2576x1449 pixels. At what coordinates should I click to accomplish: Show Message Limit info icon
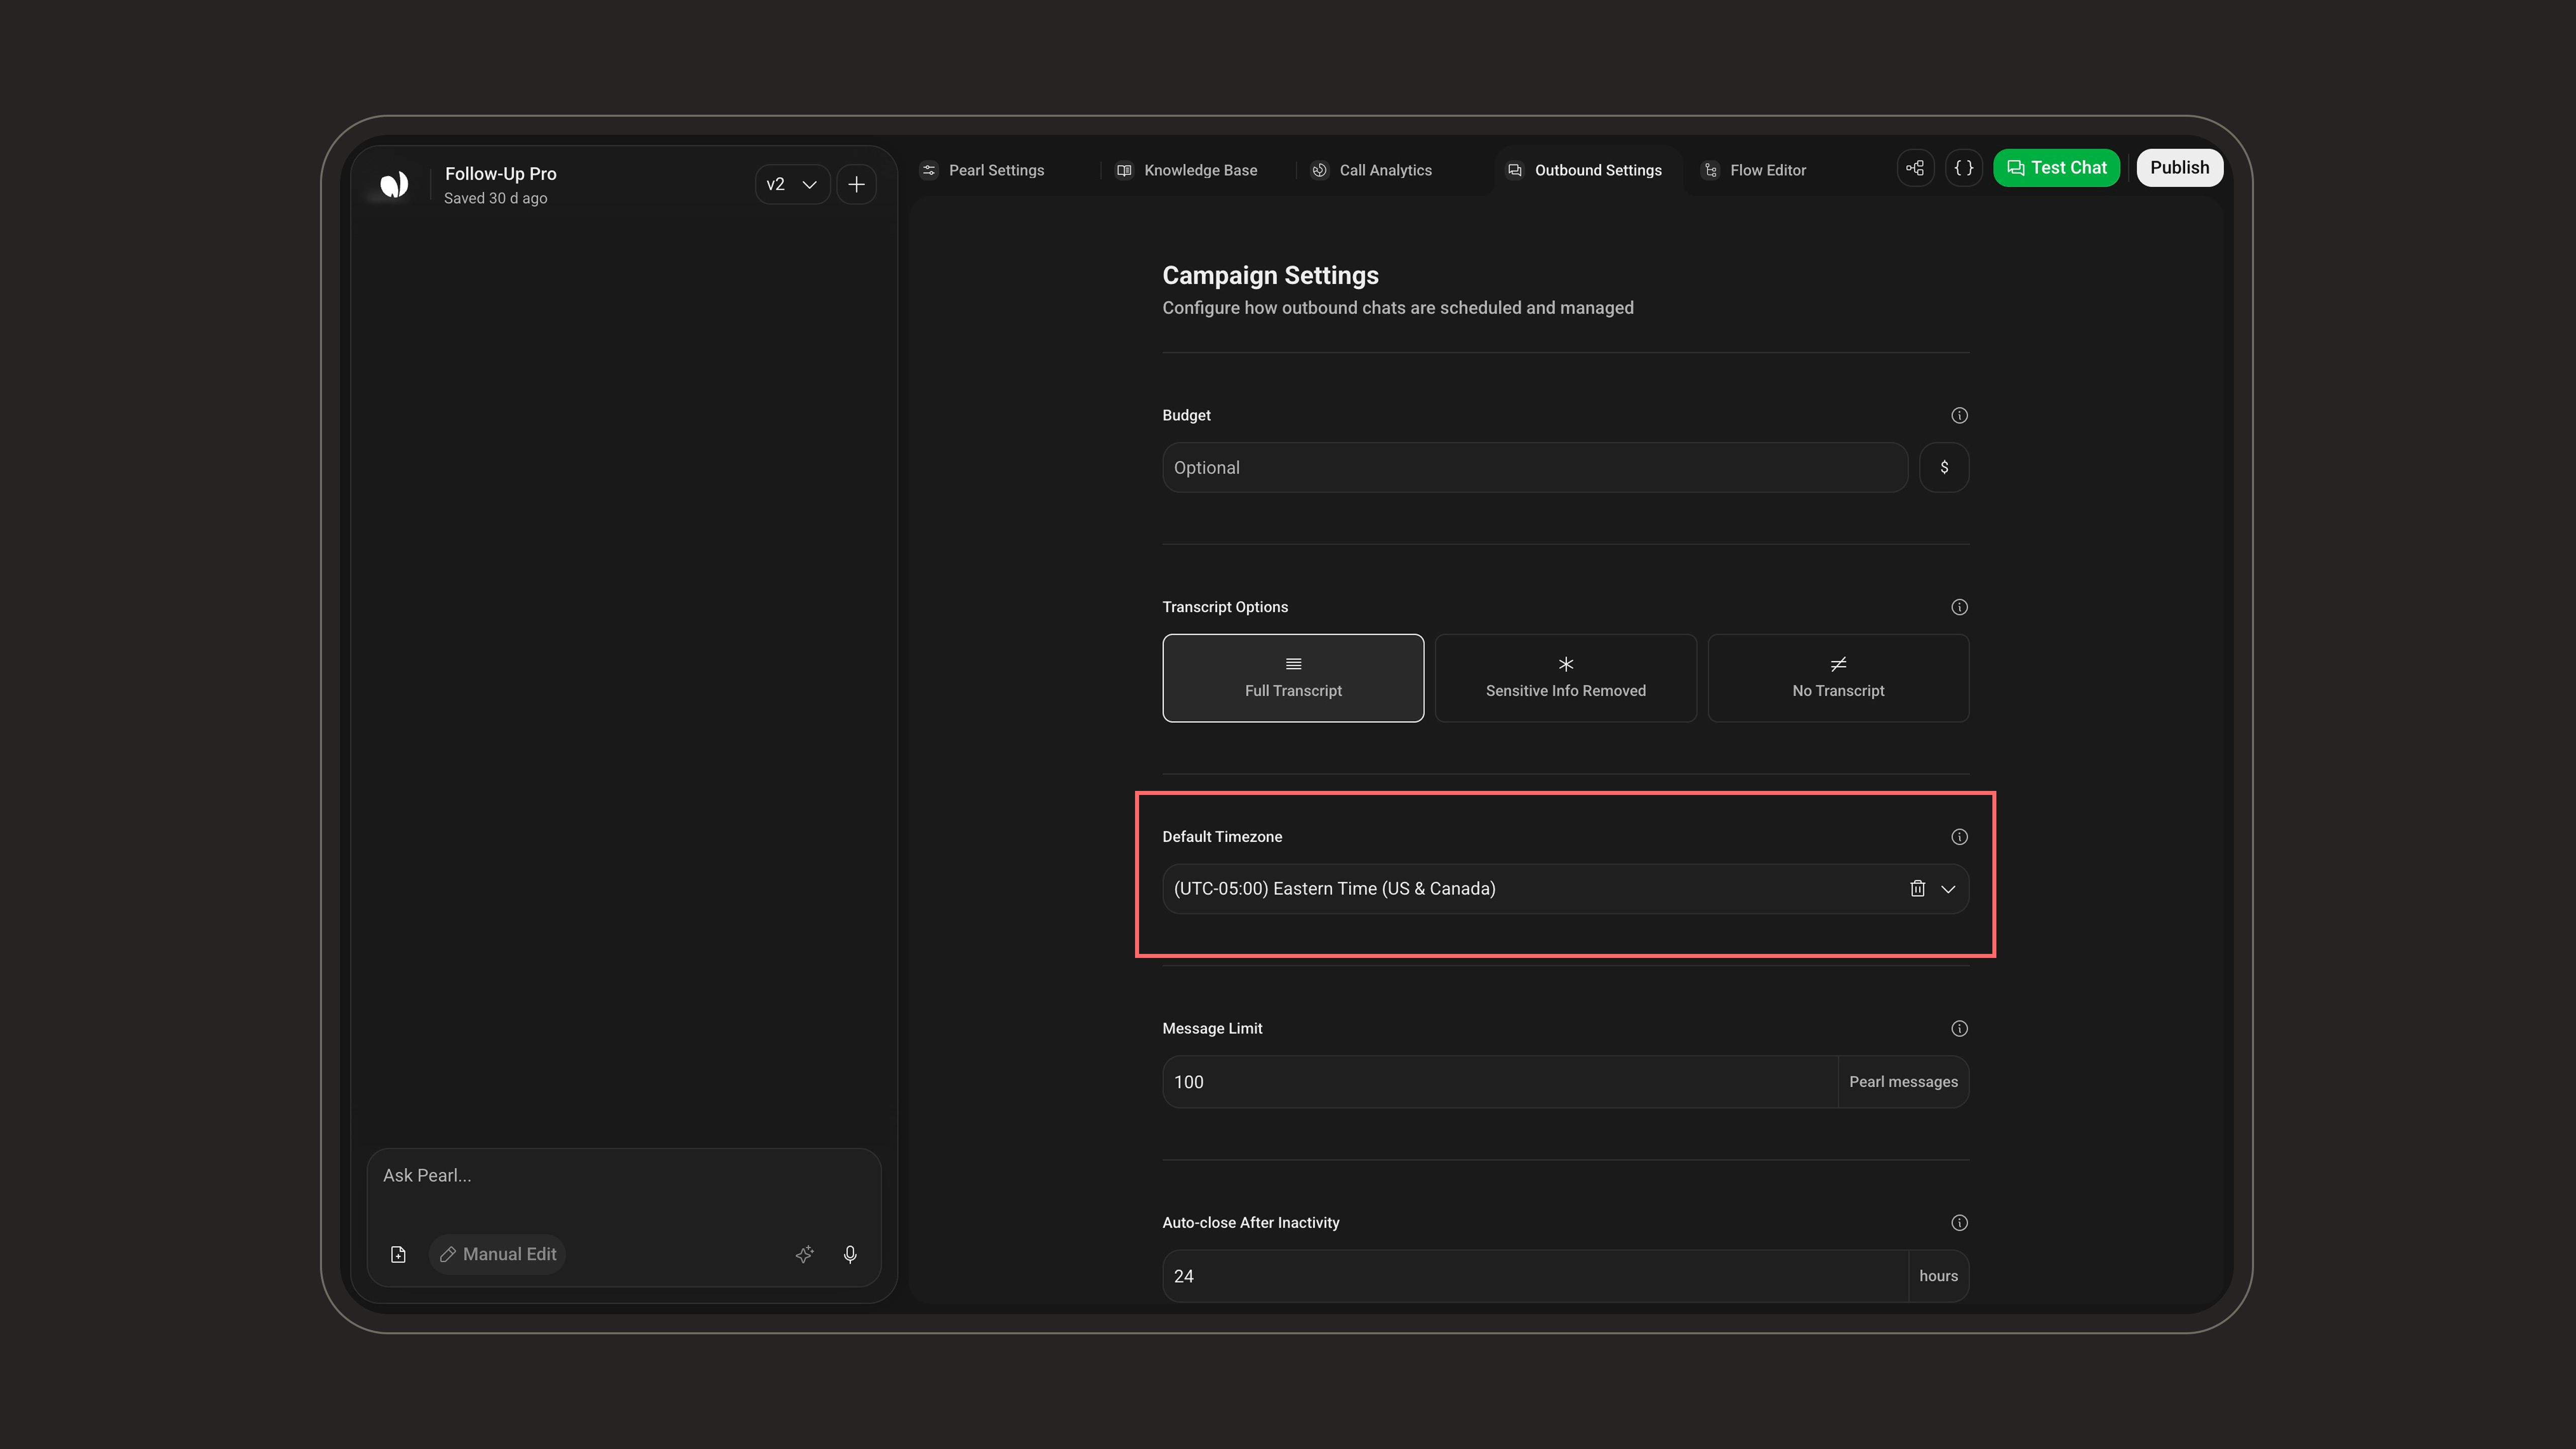(x=1959, y=1029)
